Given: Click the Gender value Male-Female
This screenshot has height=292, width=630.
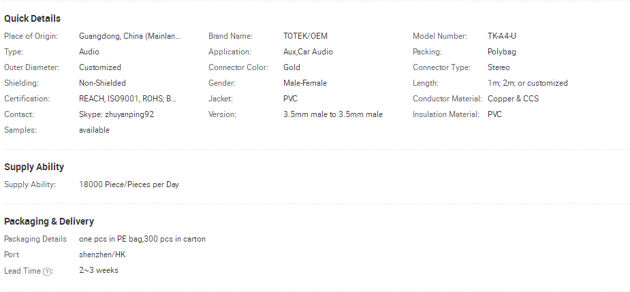Looking at the screenshot, I should pyautogui.click(x=305, y=83).
